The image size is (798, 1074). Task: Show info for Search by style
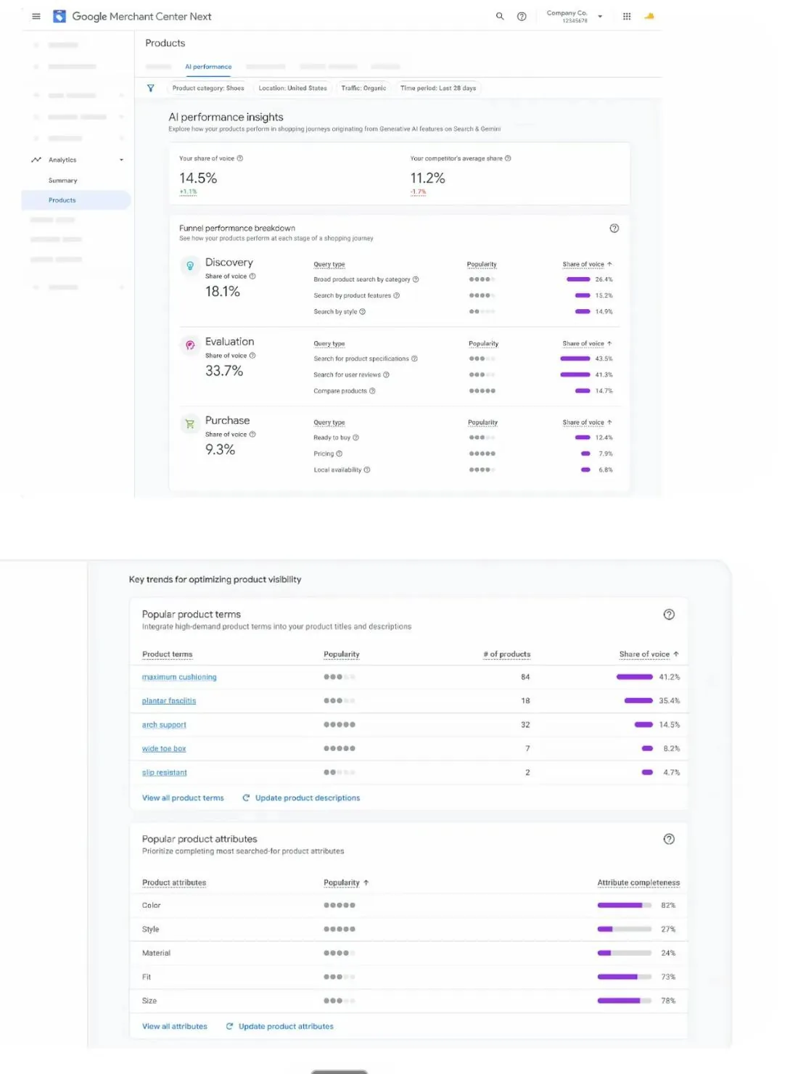point(363,311)
